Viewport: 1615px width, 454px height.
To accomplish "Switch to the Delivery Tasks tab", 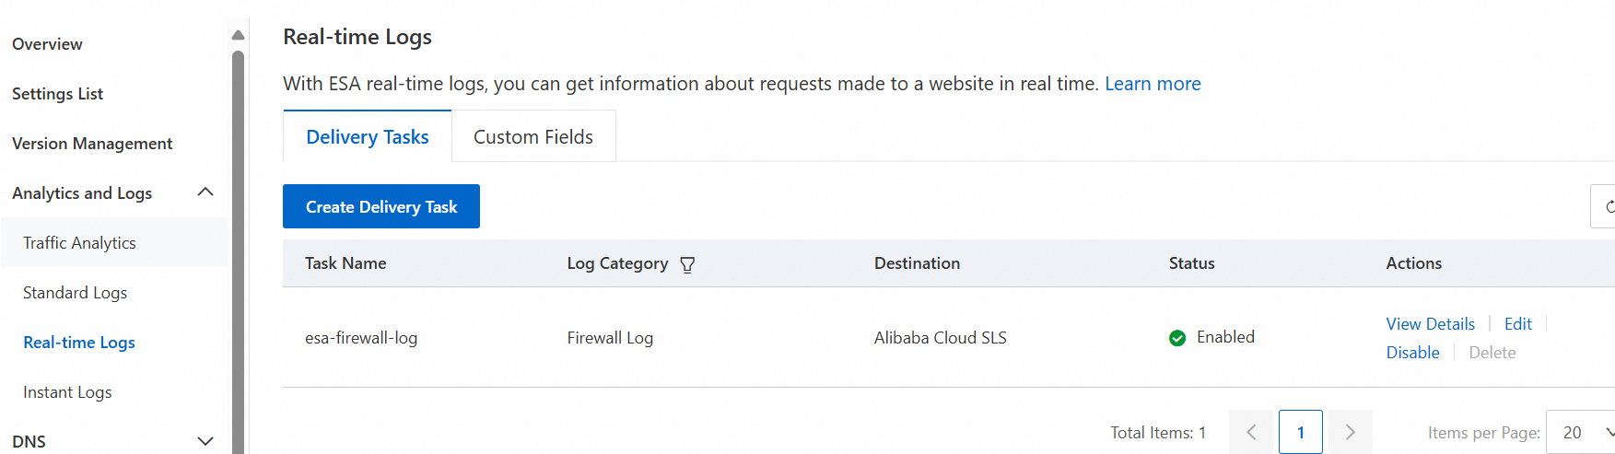I will tap(368, 136).
